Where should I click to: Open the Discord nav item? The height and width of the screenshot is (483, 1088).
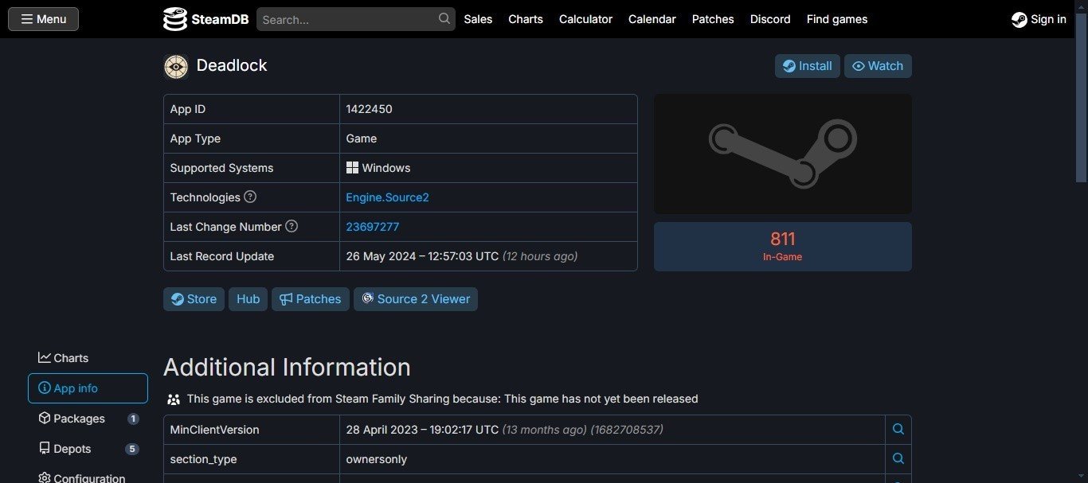coord(770,19)
